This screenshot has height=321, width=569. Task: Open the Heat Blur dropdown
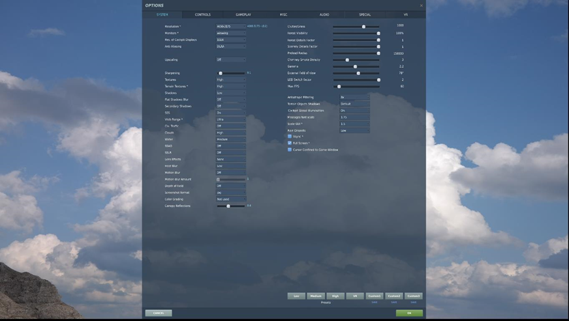[x=231, y=166]
